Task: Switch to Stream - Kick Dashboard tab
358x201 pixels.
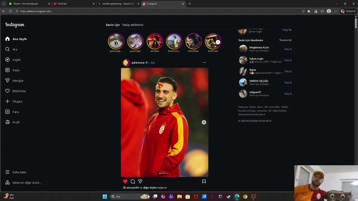Action: pos(29,4)
